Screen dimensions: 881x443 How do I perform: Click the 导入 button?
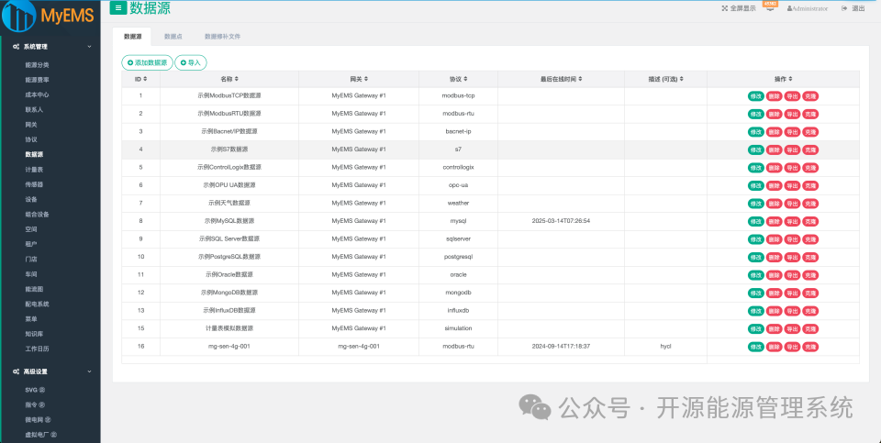(x=191, y=63)
